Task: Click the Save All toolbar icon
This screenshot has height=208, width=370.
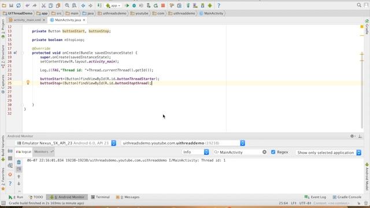Action: 11,5
